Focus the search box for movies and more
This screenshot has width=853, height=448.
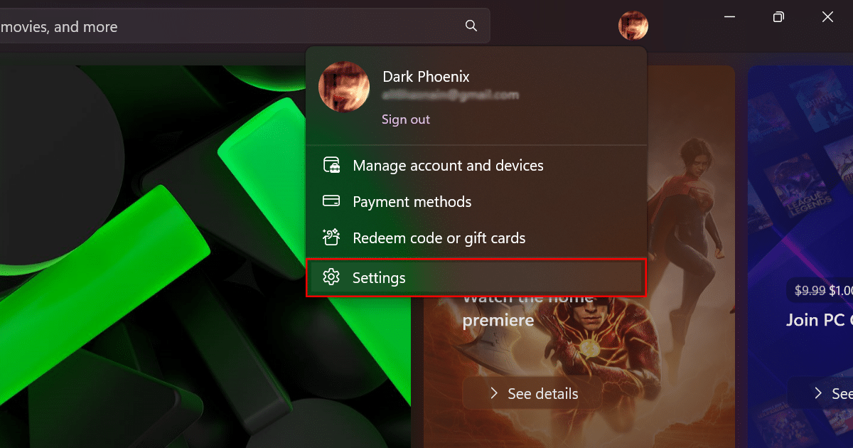point(227,26)
